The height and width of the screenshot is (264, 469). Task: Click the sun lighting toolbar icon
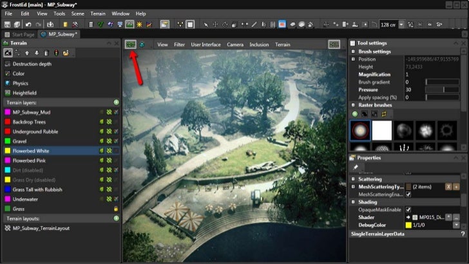[139, 24]
